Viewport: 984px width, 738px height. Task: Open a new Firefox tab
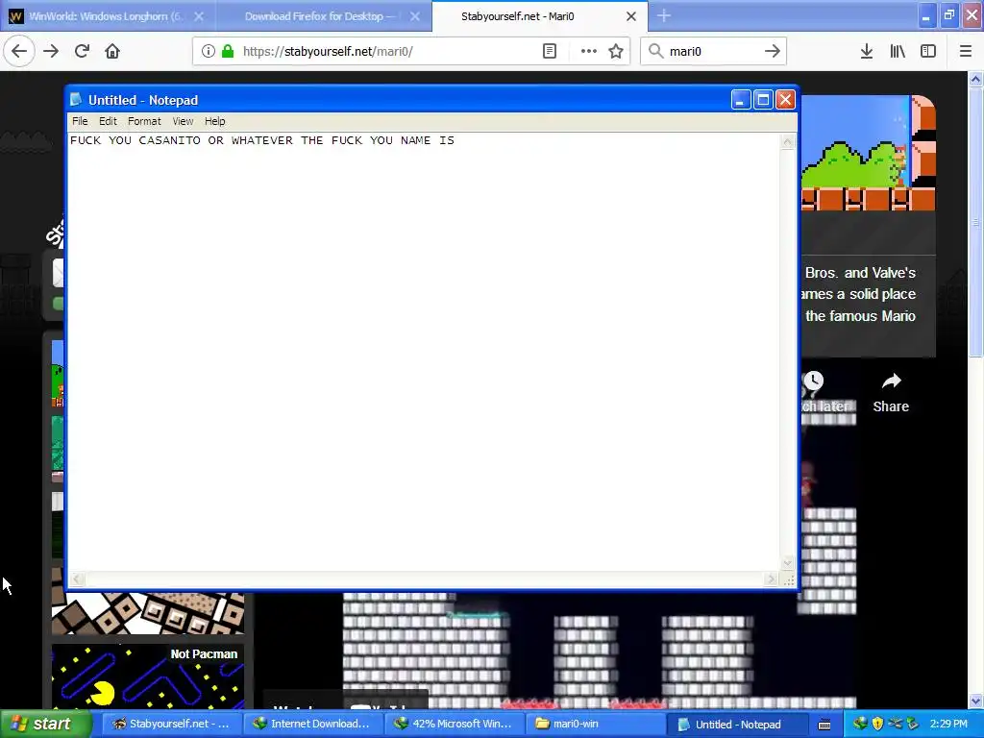[664, 15]
